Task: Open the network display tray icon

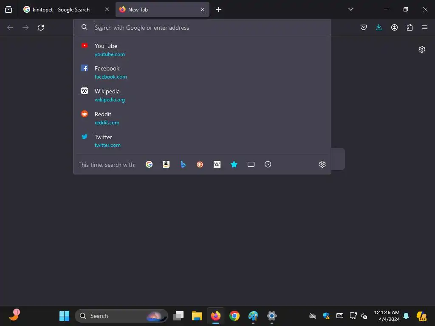Action: [353, 316]
